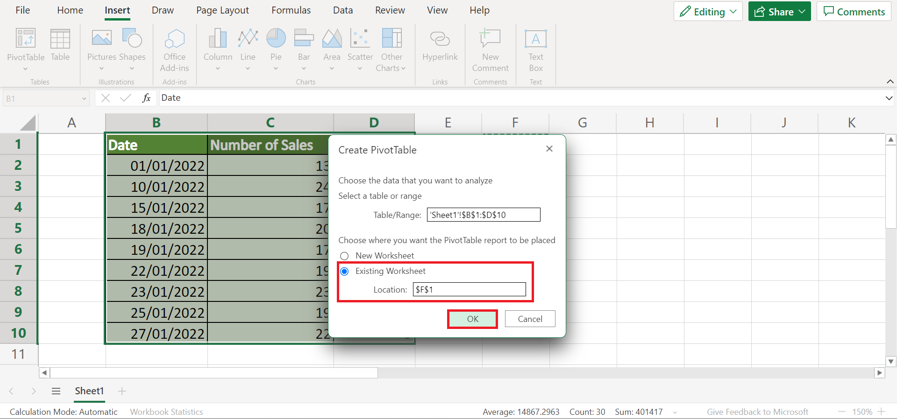
Task: Click the zoom in plus button
Action: tap(881, 412)
